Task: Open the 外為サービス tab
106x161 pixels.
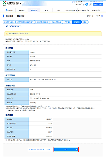Action: [96, 10]
